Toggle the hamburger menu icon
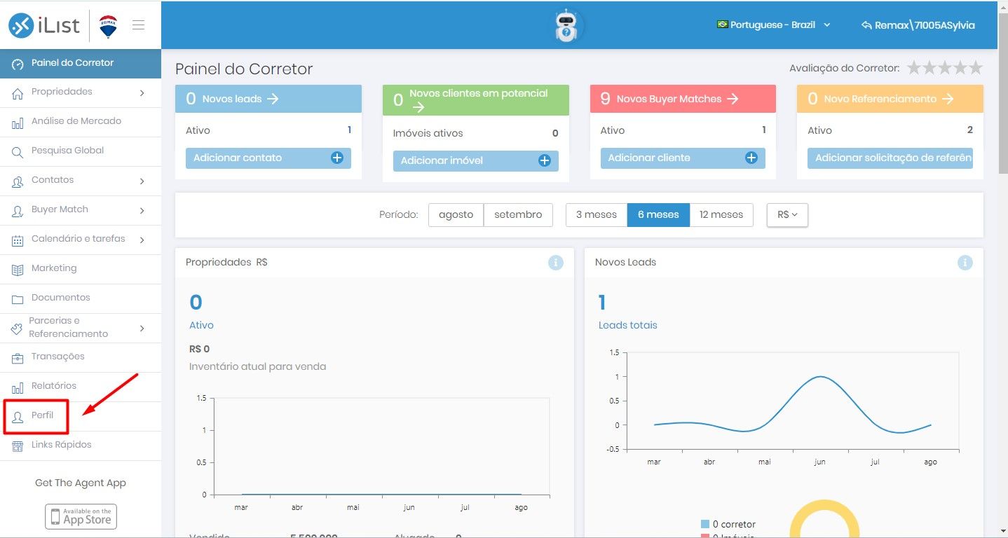1008x538 pixels. click(138, 25)
